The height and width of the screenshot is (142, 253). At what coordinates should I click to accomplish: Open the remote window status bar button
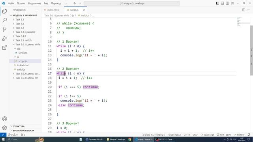point(3,135)
